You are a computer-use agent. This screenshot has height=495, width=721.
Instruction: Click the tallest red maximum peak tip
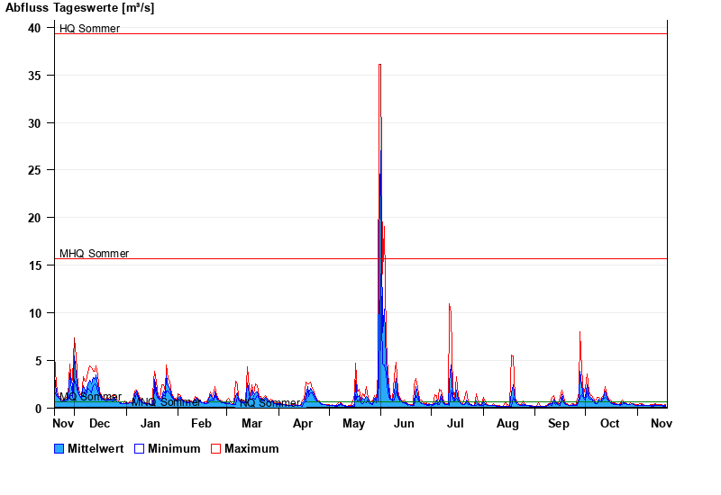pyautogui.click(x=379, y=65)
